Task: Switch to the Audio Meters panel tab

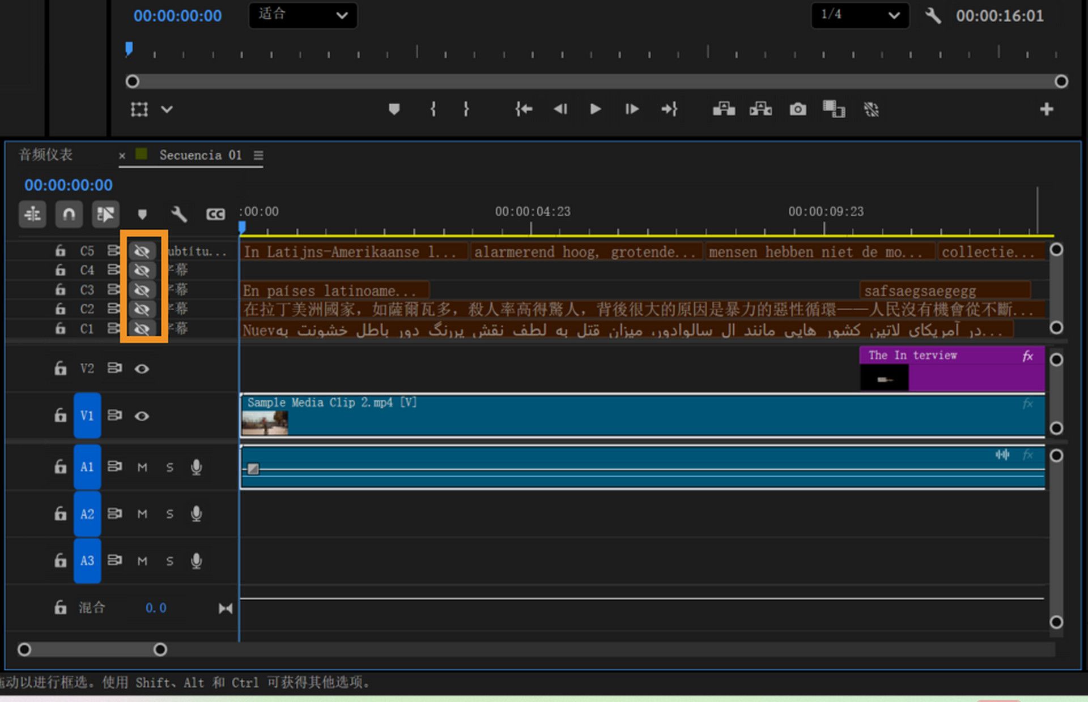Action: point(45,155)
